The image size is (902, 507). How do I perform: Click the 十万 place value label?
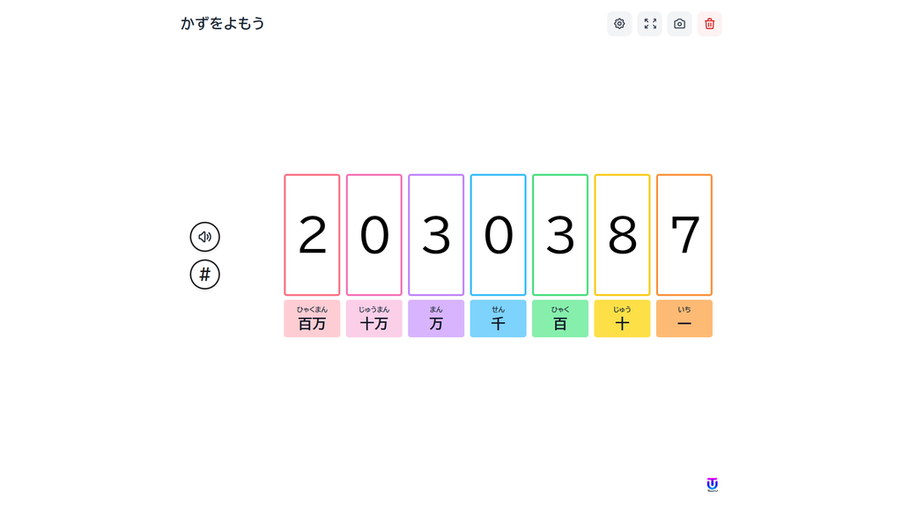click(373, 319)
